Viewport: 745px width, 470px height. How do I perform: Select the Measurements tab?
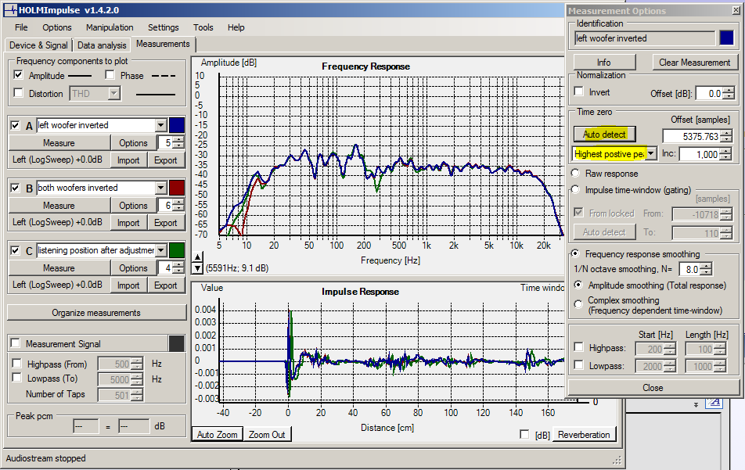tap(163, 44)
